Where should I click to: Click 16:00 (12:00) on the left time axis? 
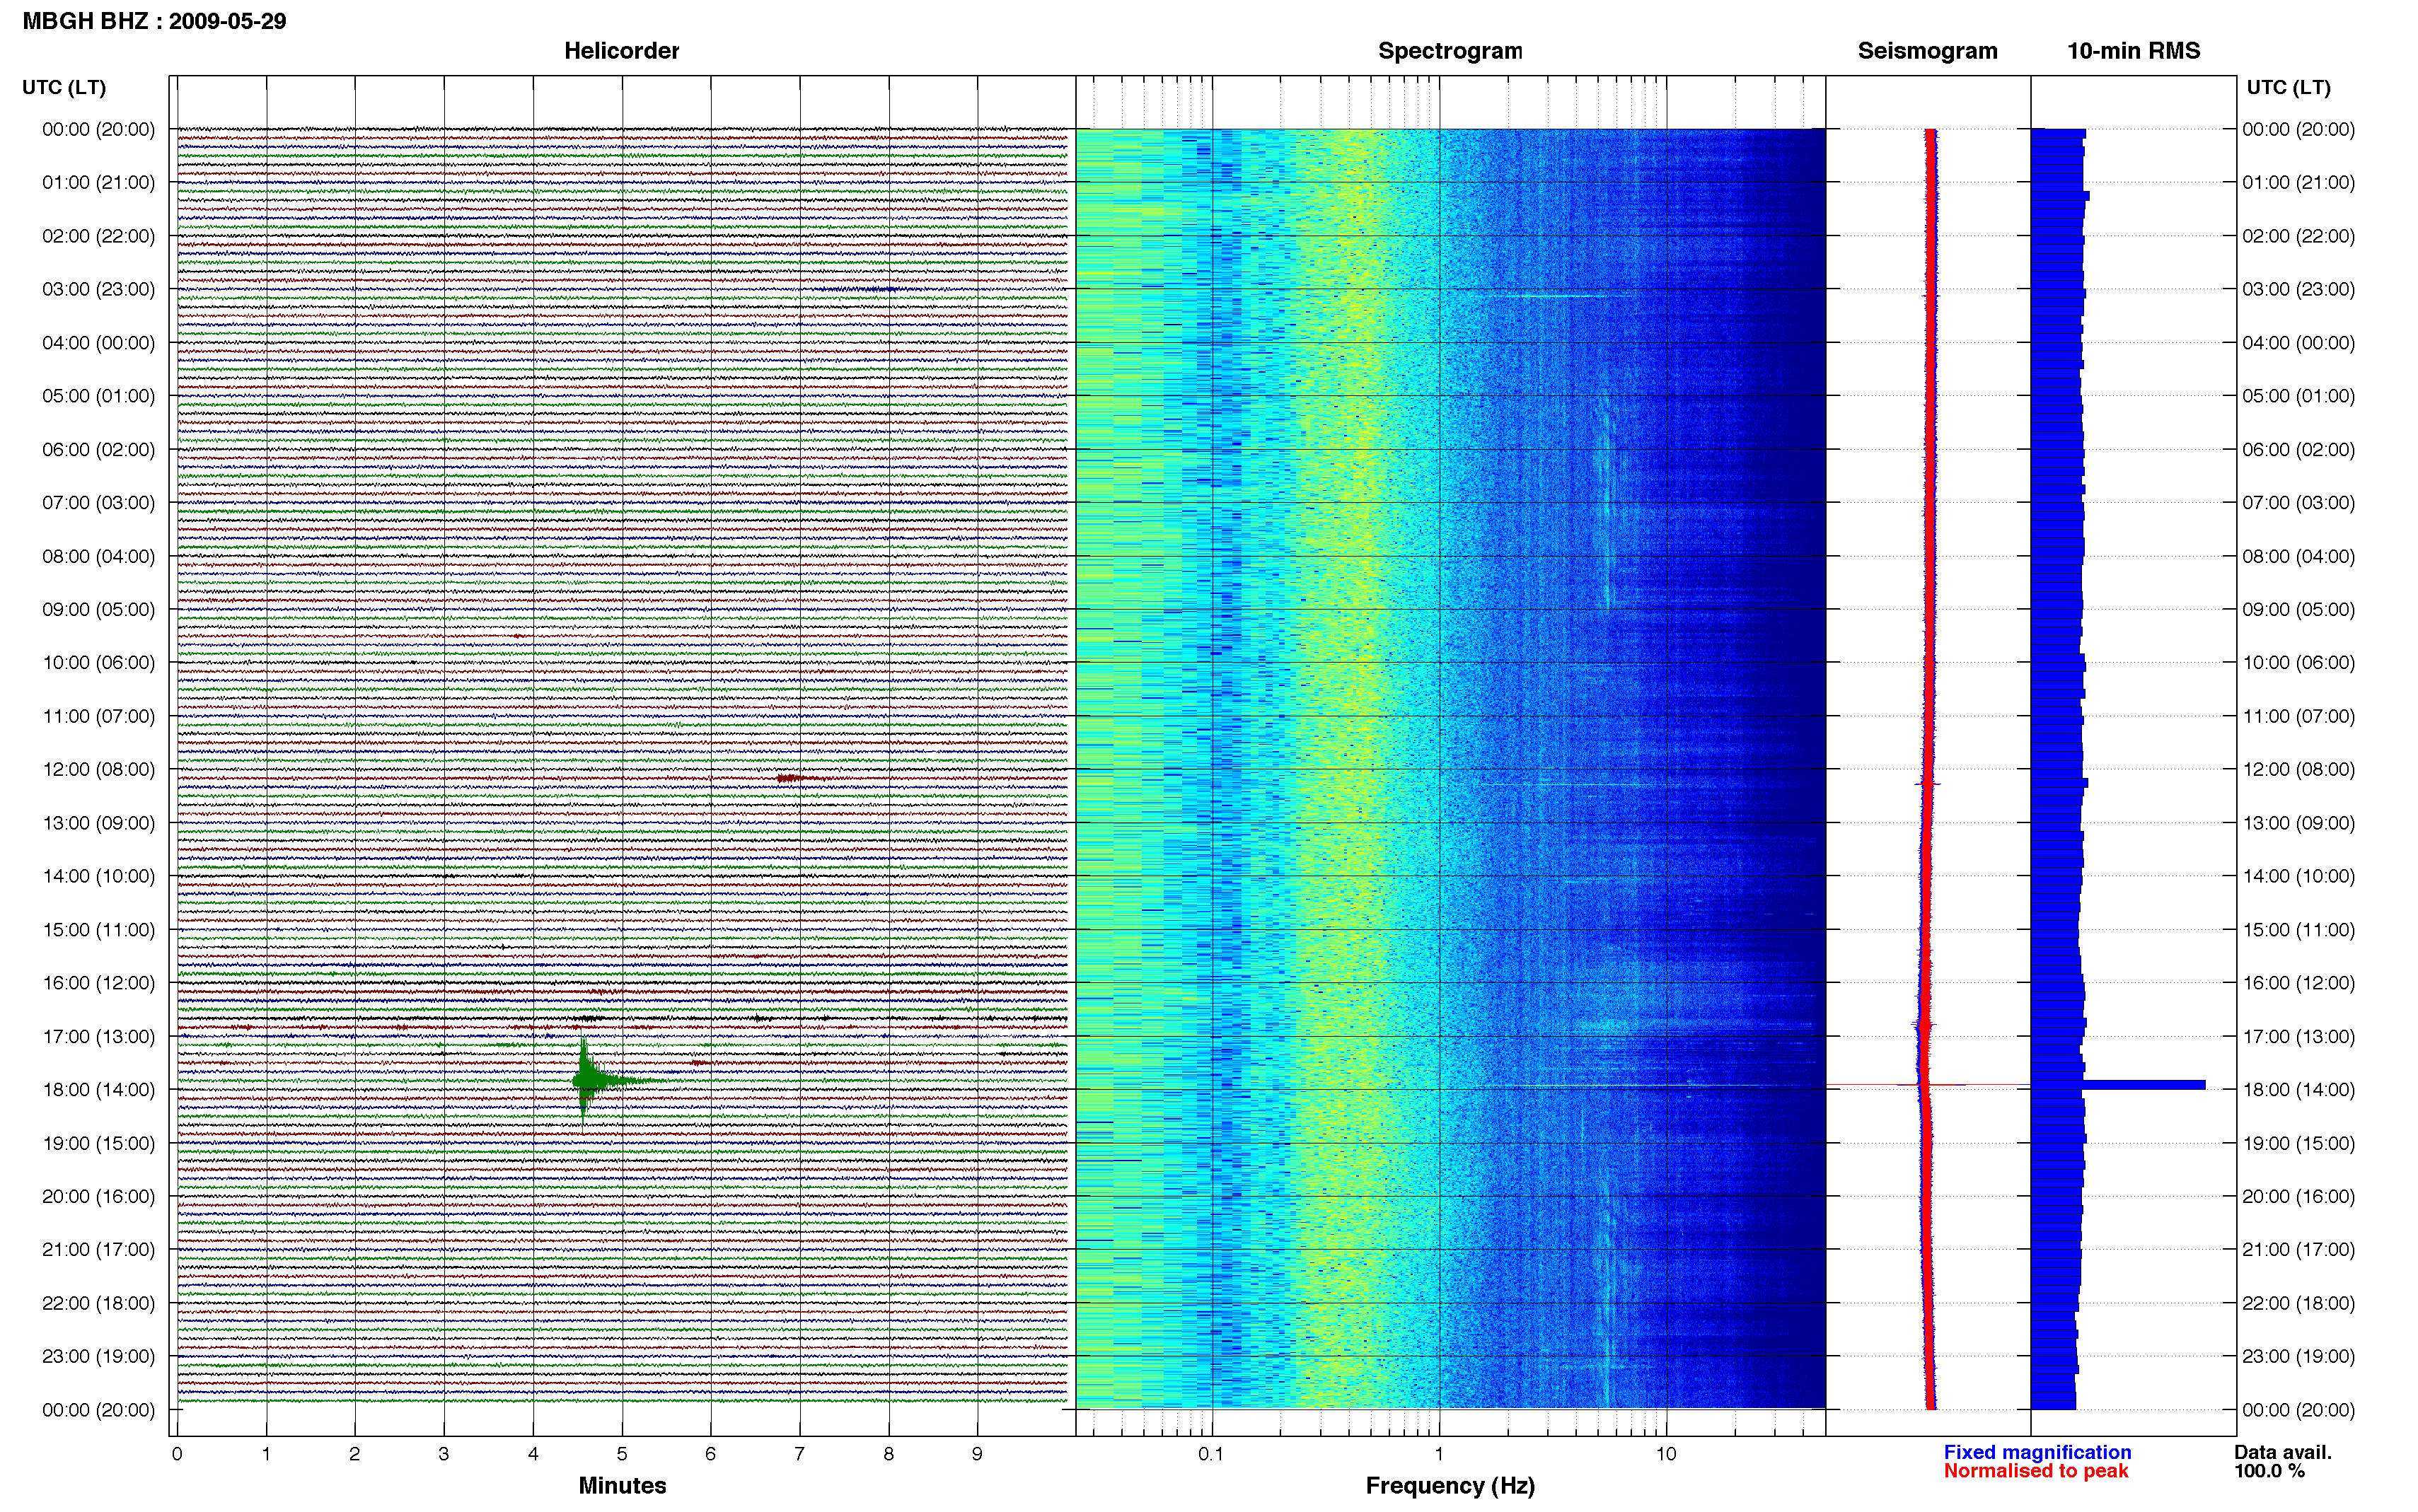pyautogui.click(x=99, y=983)
